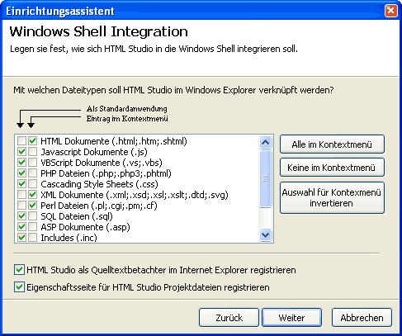The image size is (402, 336).
Task: Invert selection with Auswahl für Kontexmenü invertieren
Action: click(332, 197)
